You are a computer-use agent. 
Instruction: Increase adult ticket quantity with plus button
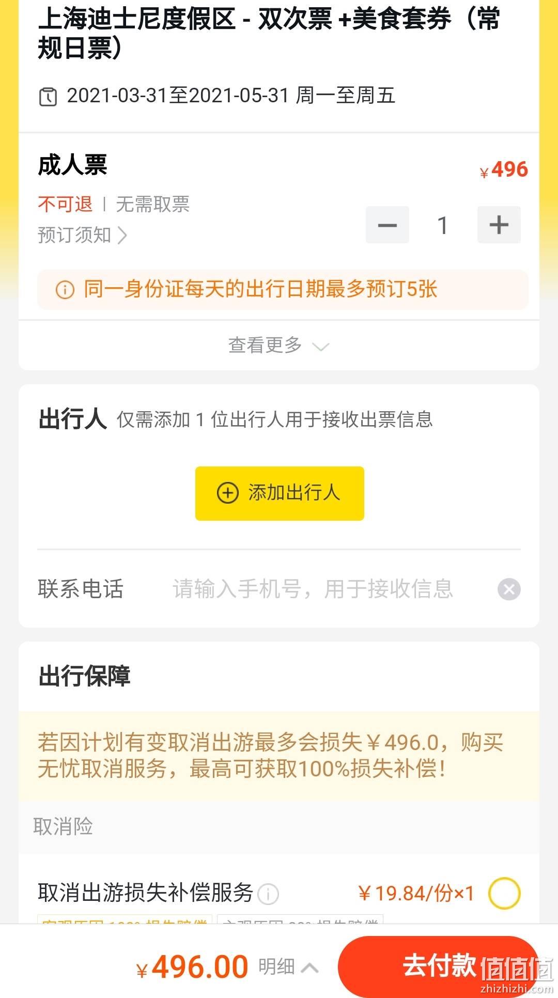click(x=499, y=225)
